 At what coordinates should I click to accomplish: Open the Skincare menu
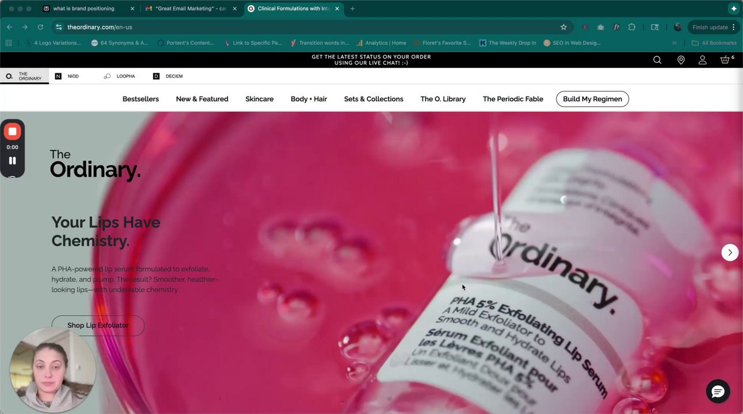point(260,99)
